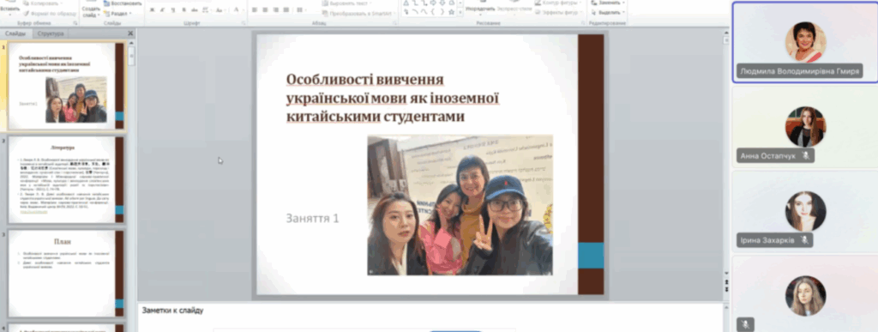Select the right arrow shape

(433, 3)
